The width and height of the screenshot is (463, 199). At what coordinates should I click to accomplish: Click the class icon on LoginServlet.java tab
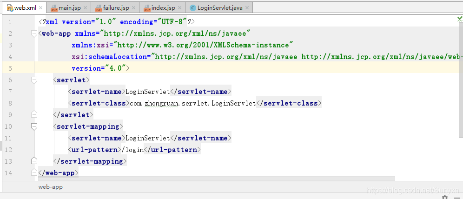[x=193, y=8]
